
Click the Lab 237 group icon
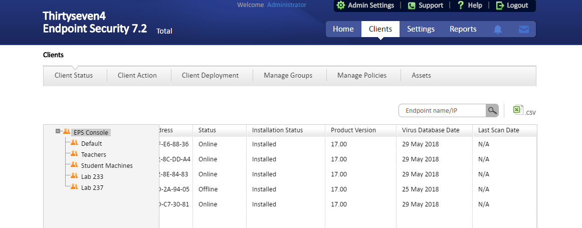(x=74, y=187)
